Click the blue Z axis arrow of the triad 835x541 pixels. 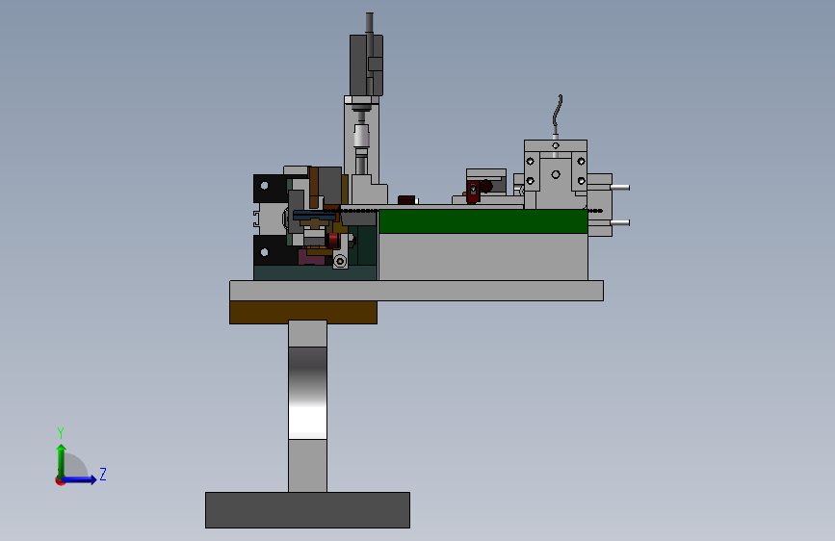tap(80, 479)
